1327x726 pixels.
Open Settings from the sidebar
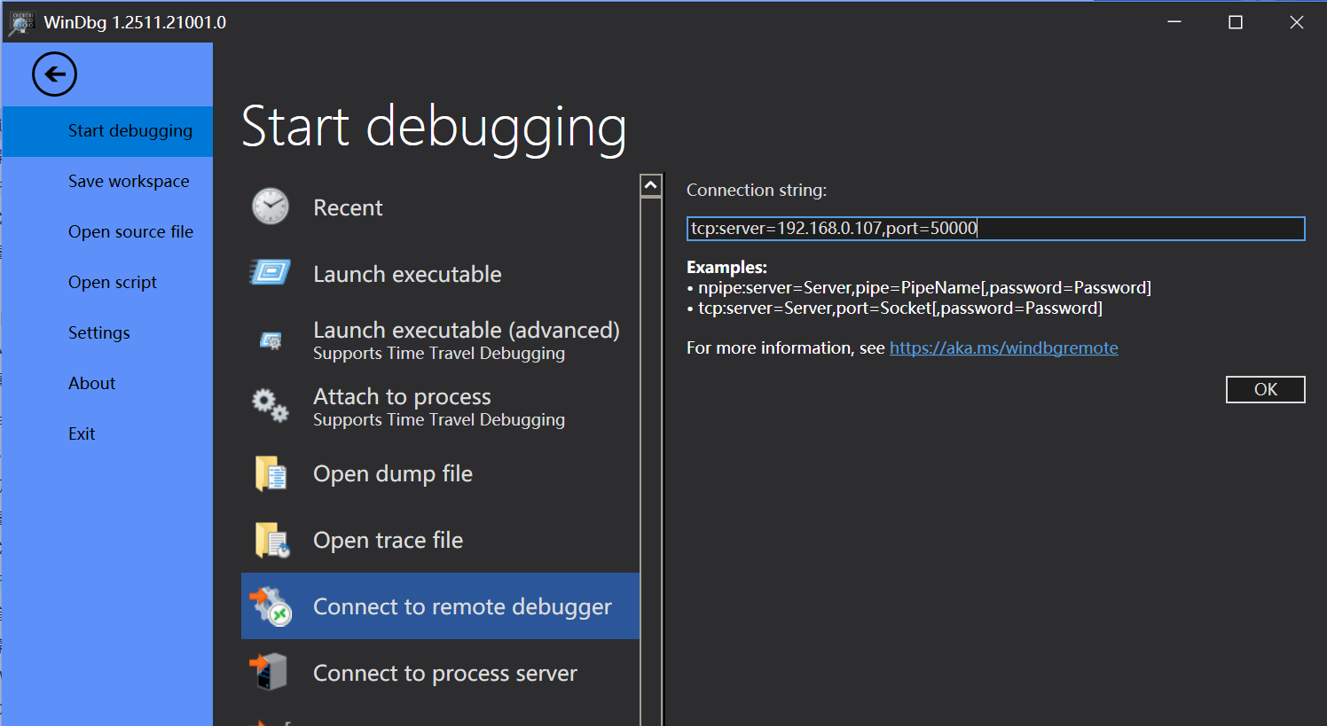pos(107,333)
